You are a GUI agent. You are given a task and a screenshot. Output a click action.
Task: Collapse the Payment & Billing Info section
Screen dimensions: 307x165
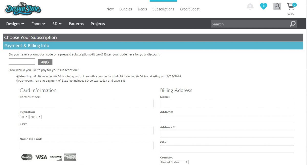point(153,46)
